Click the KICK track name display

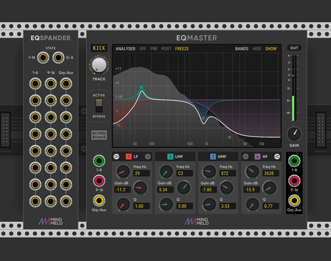pyautogui.click(x=99, y=48)
